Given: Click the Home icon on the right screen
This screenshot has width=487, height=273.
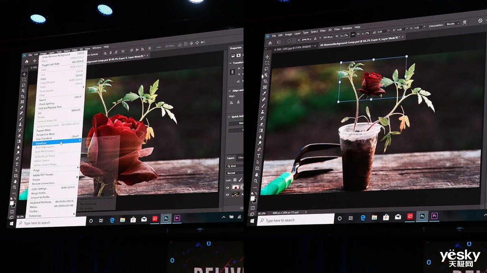Looking at the screenshot, I should [270, 43].
